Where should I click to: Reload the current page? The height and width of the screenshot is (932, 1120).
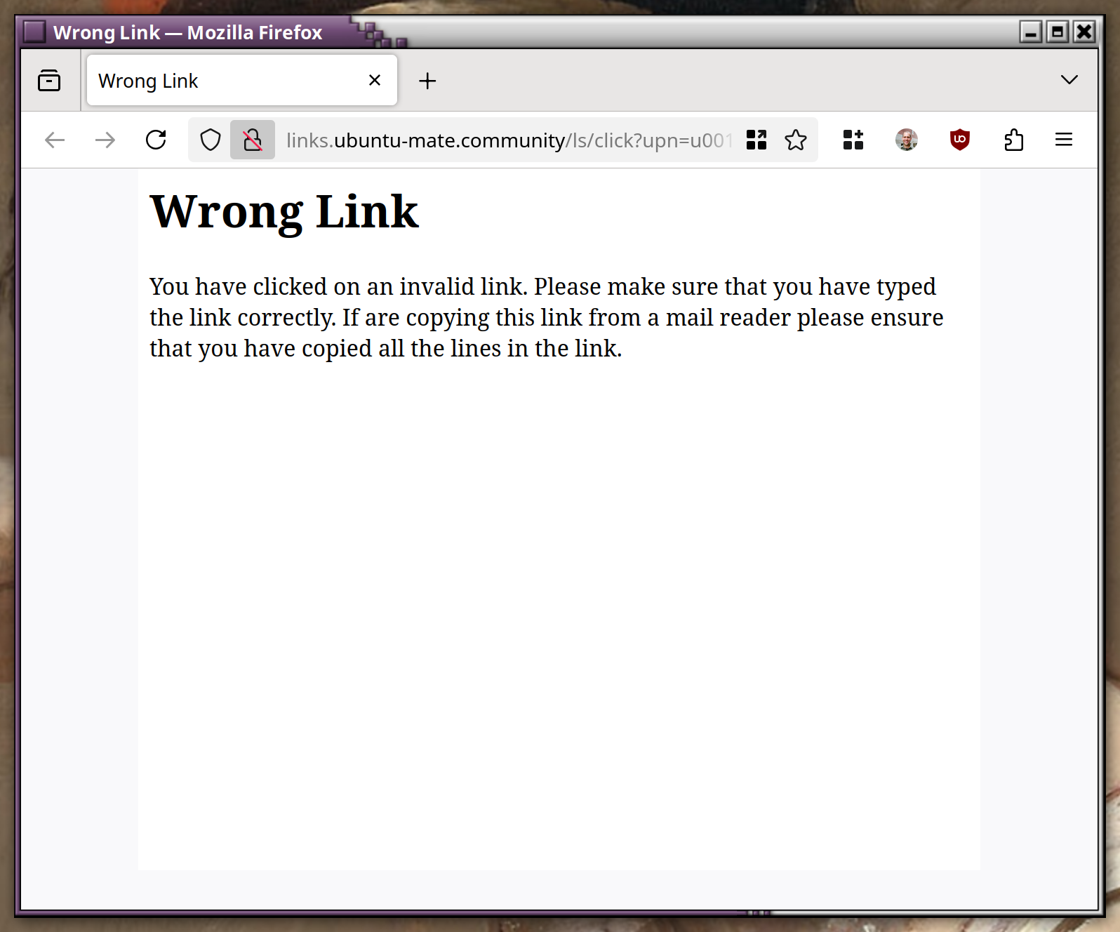[x=156, y=140]
